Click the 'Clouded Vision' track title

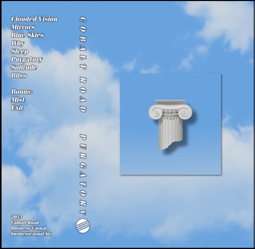click(34, 19)
